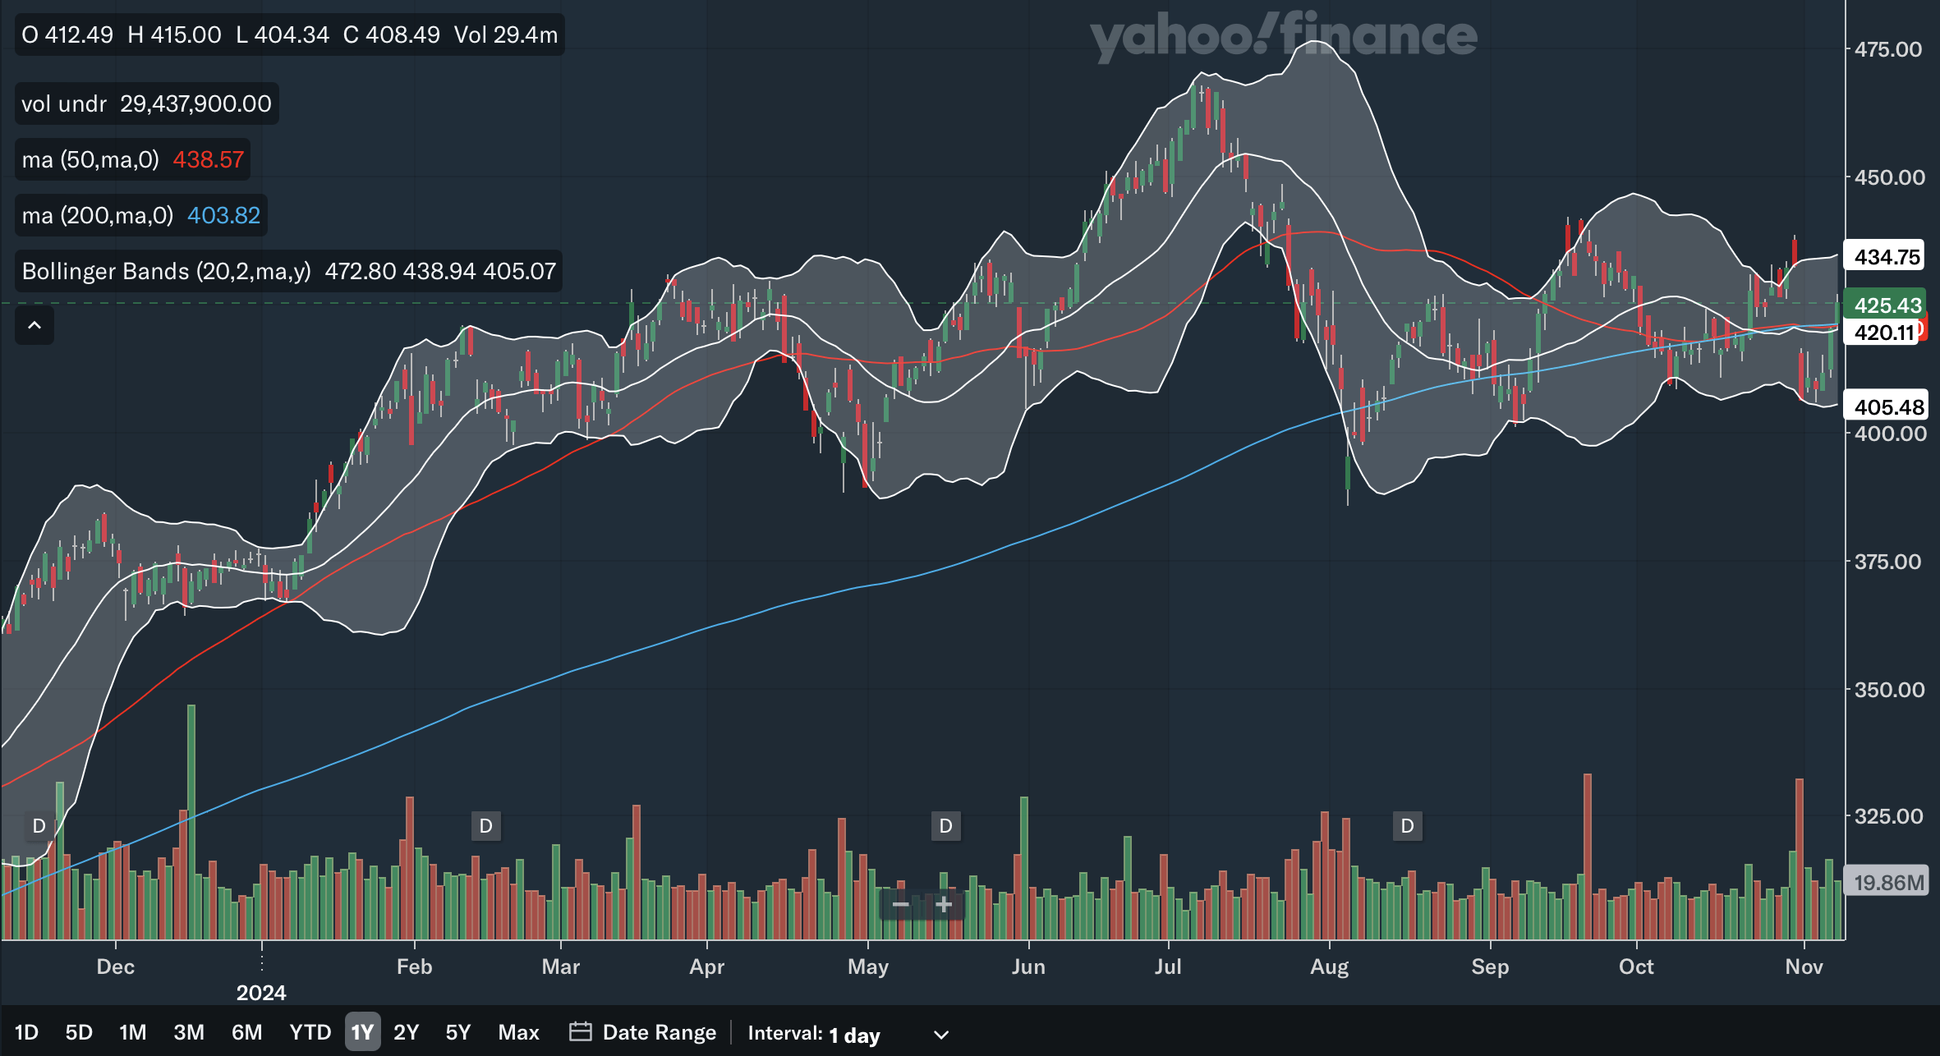Open the Date Range picker
Screen dimensions: 1940x1056
pos(659,1032)
